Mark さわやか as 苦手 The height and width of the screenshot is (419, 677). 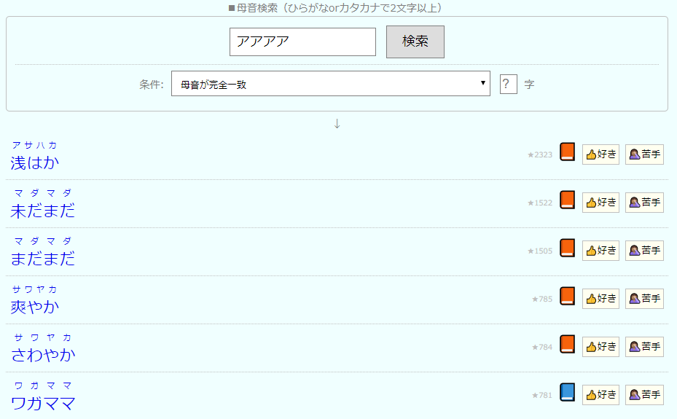point(644,347)
